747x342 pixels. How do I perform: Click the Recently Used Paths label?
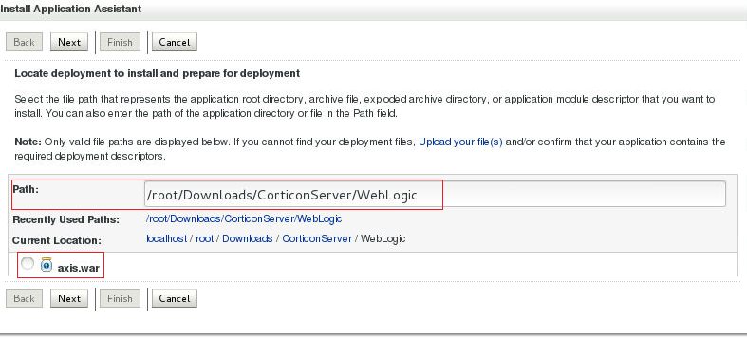[x=65, y=219]
